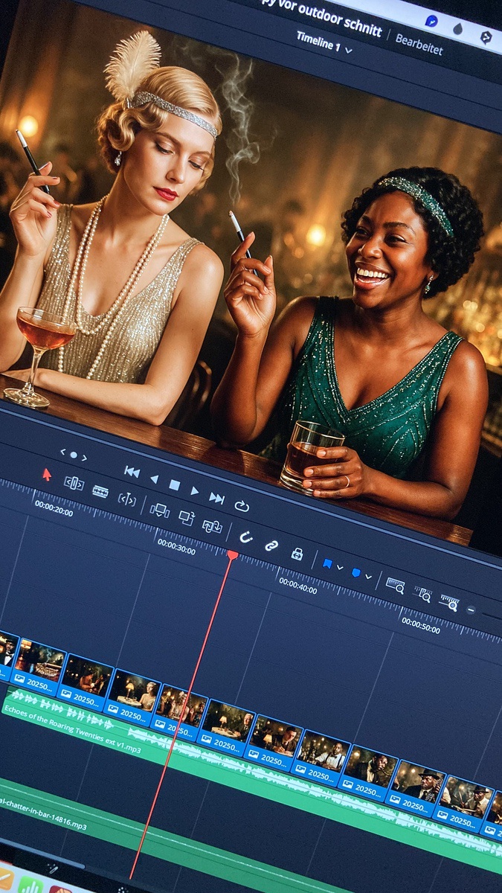Click the droplet icon in menu bar
Screen dimensions: 502x893
[x=457, y=28]
